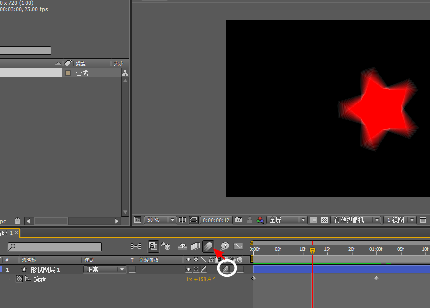Screen dimensions: 430x308
Task: Delete selected item with trash icon
Action: (17, 221)
